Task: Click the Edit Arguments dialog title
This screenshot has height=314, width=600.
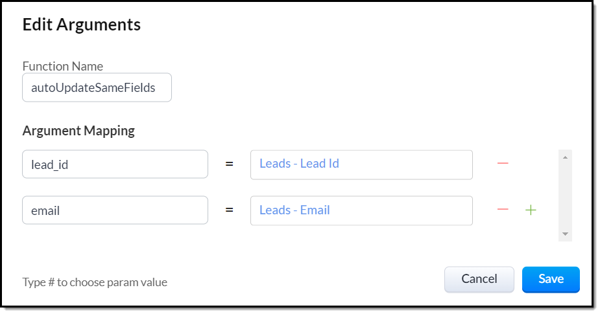Action: click(x=82, y=25)
